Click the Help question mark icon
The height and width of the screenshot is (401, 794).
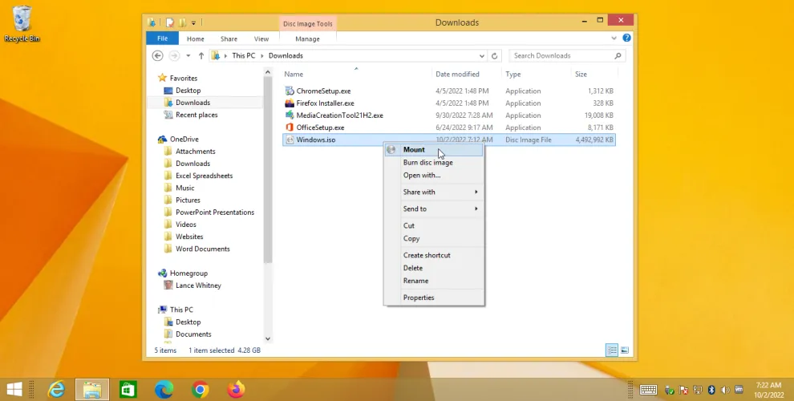(627, 38)
